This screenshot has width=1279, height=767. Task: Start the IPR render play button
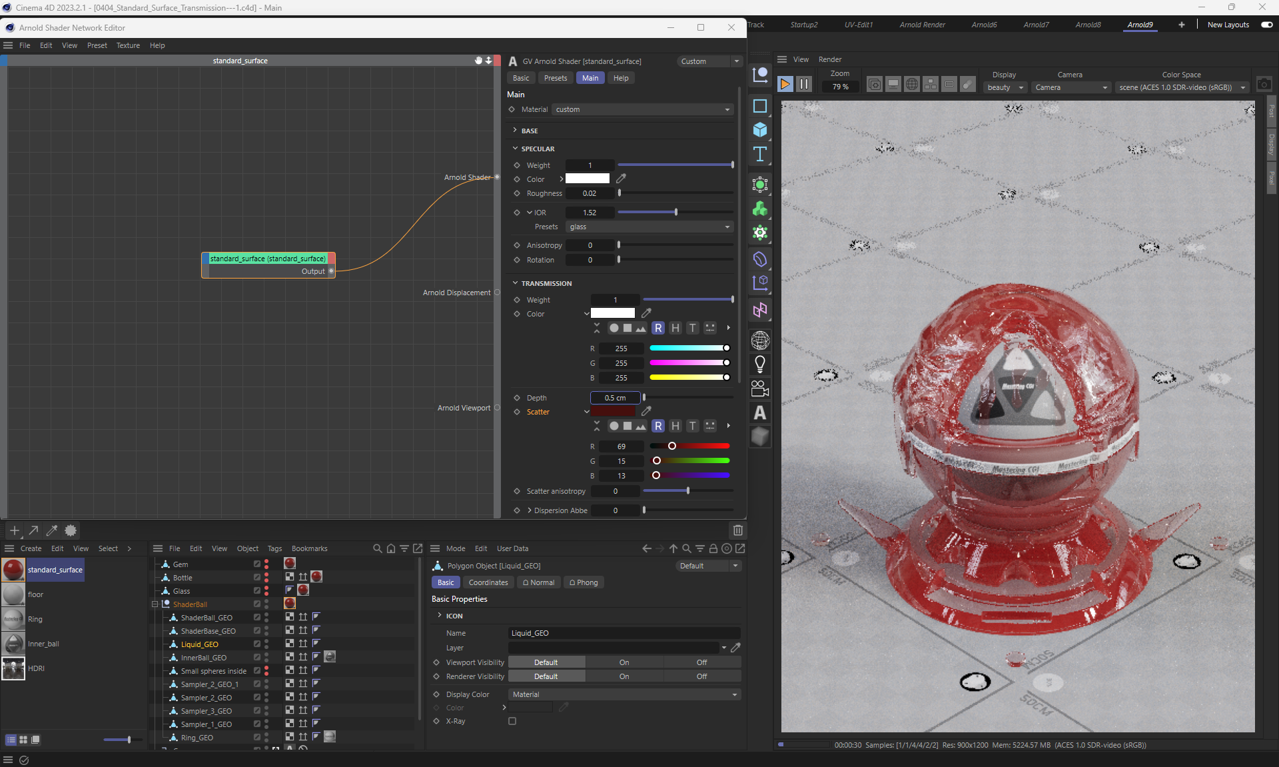[785, 84]
